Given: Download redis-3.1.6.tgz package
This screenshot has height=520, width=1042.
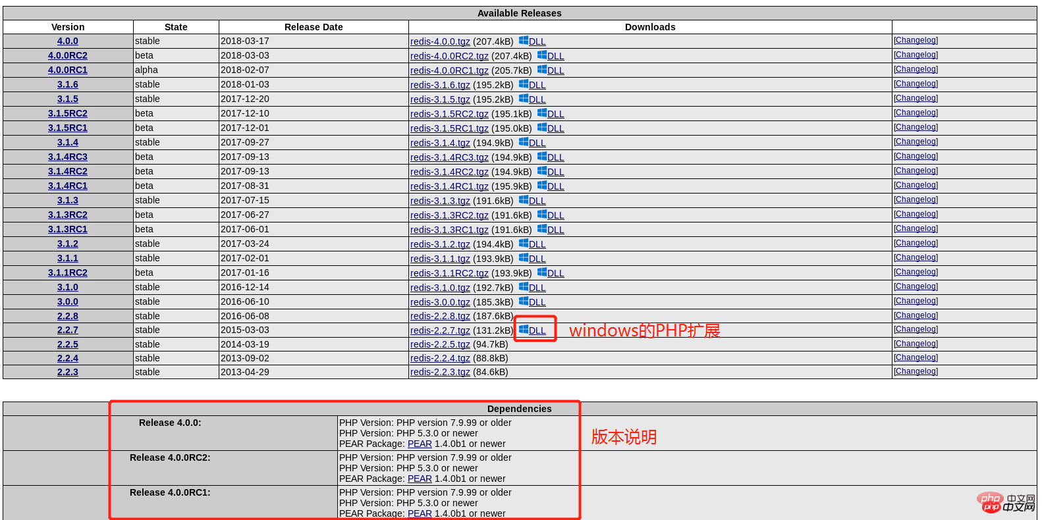Looking at the screenshot, I should pos(440,85).
